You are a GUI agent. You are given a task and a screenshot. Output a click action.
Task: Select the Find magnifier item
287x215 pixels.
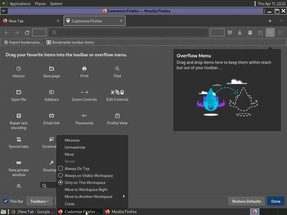[117, 69]
